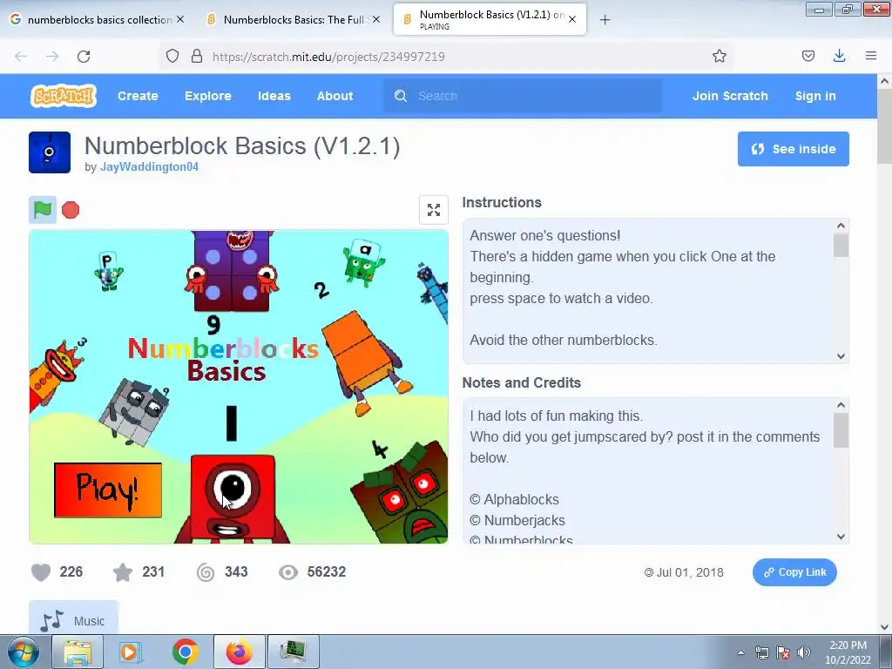This screenshot has width=892, height=669.
Task: View remixes via the spiral icon
Action: point(206,572)
